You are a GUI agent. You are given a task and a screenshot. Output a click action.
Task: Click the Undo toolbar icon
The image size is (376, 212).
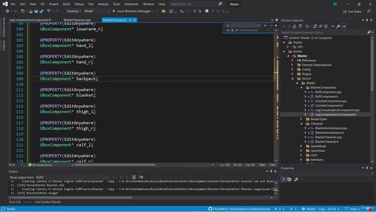pos(49,11)
